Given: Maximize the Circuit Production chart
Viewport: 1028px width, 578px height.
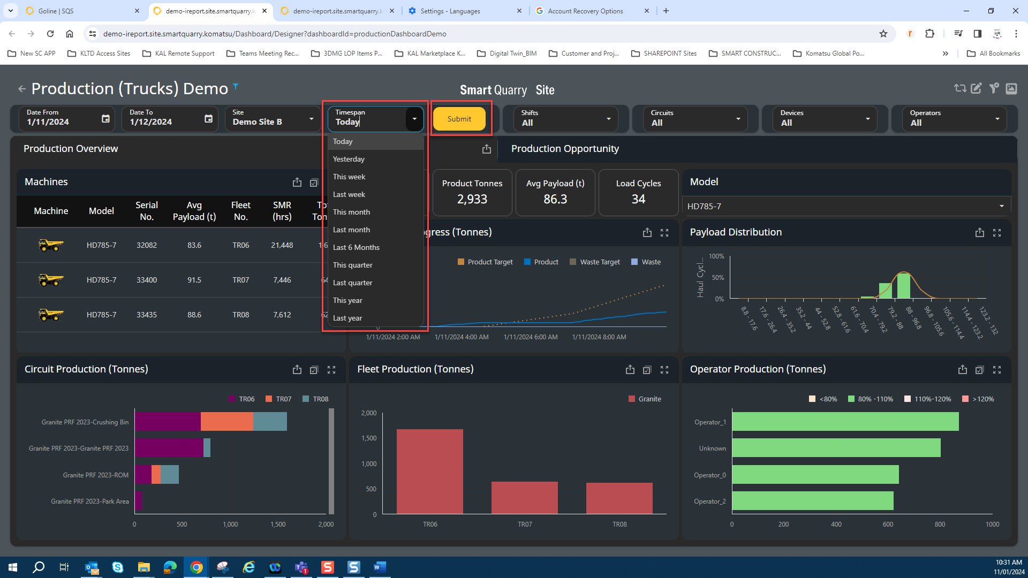Looking at the screenshot, I should [x=331, y=370].
